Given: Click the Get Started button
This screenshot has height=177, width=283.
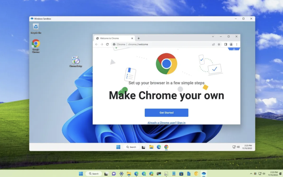Looking at the screenshot, I should click(x=166, y=113).
